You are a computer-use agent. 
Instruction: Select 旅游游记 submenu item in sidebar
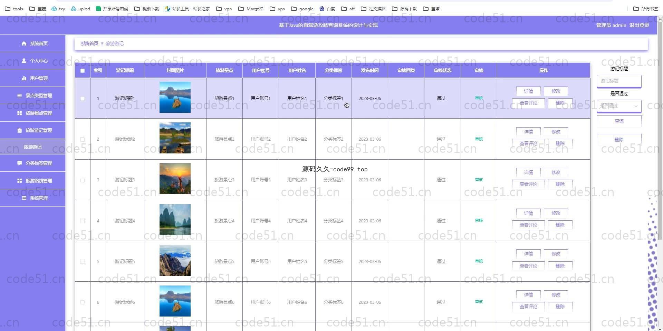pos(33,147)
